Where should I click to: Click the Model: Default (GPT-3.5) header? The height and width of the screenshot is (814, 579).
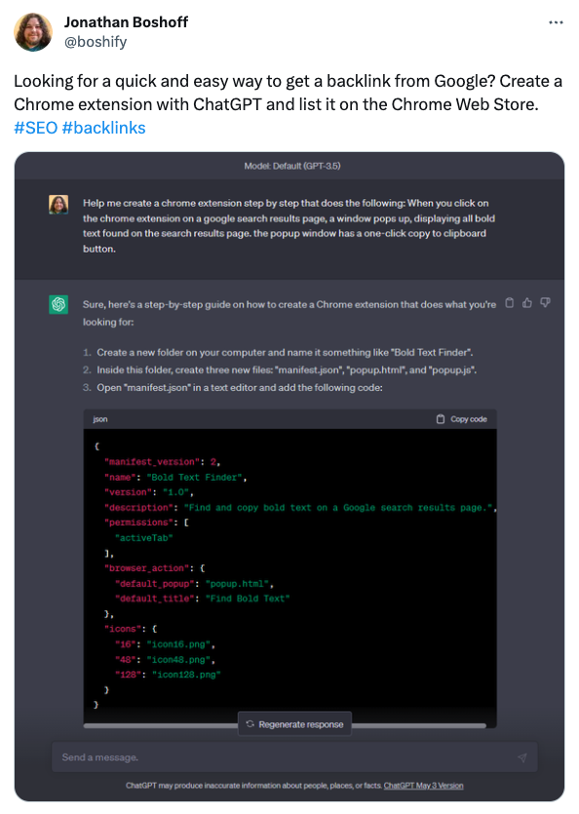(292, 166)
